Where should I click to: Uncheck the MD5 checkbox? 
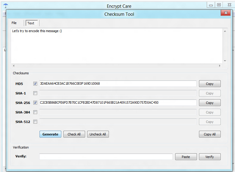coord(35,84)
